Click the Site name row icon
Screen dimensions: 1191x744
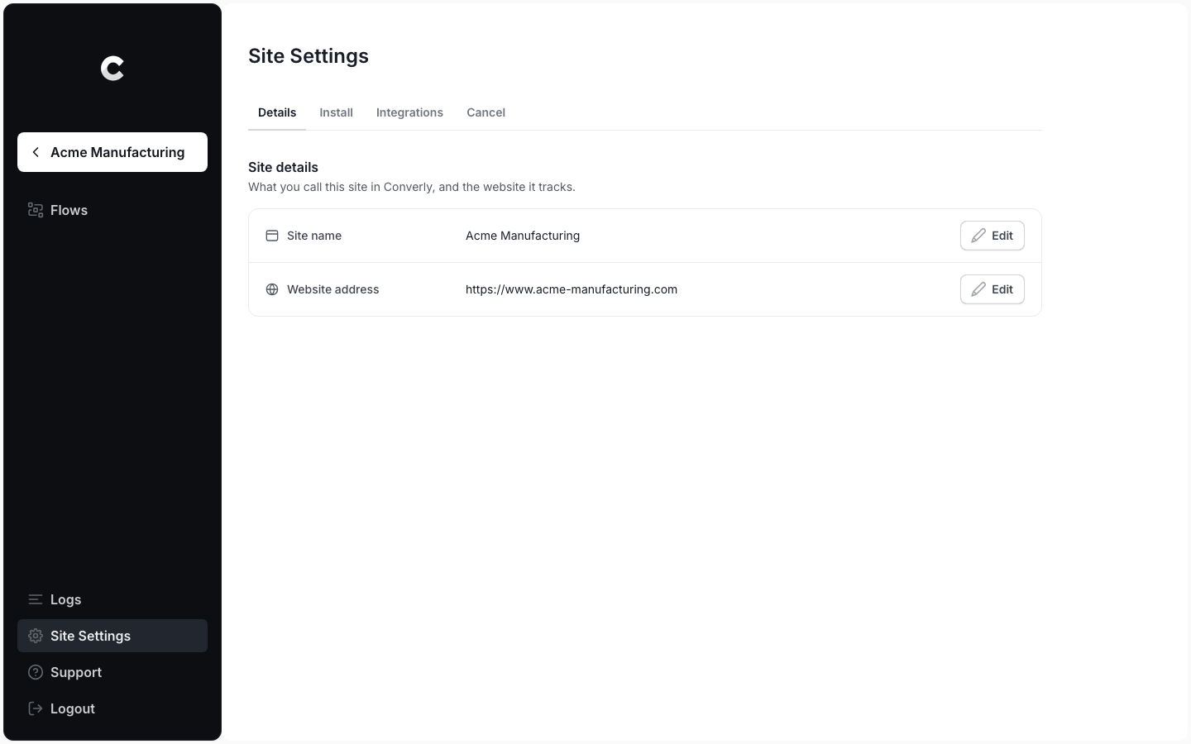click(272, 236)
